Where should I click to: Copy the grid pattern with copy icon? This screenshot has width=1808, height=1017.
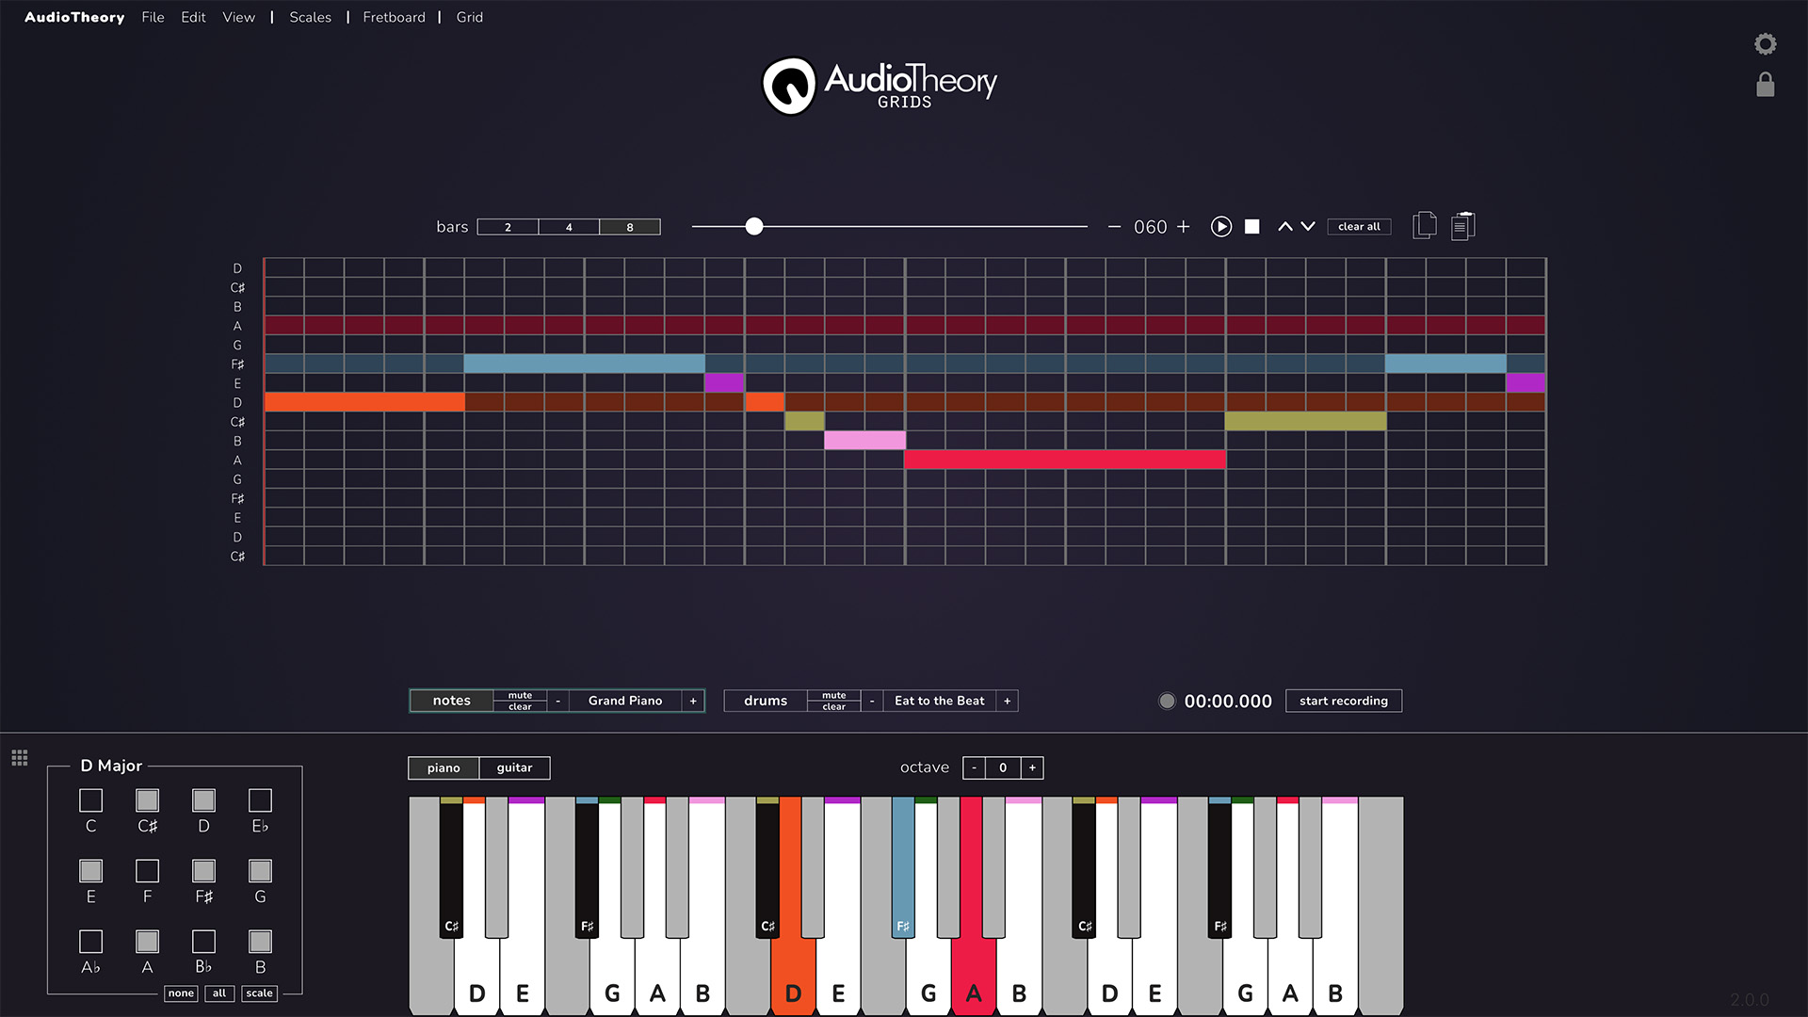1425,225
